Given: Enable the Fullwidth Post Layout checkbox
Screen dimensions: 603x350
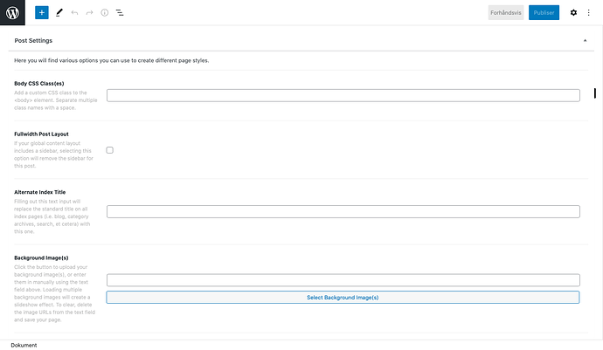Looking at the screenshot, I should [110, 150].
